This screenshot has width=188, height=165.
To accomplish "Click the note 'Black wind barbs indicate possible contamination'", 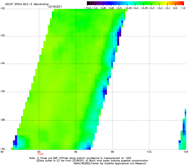I will point(119,161).
